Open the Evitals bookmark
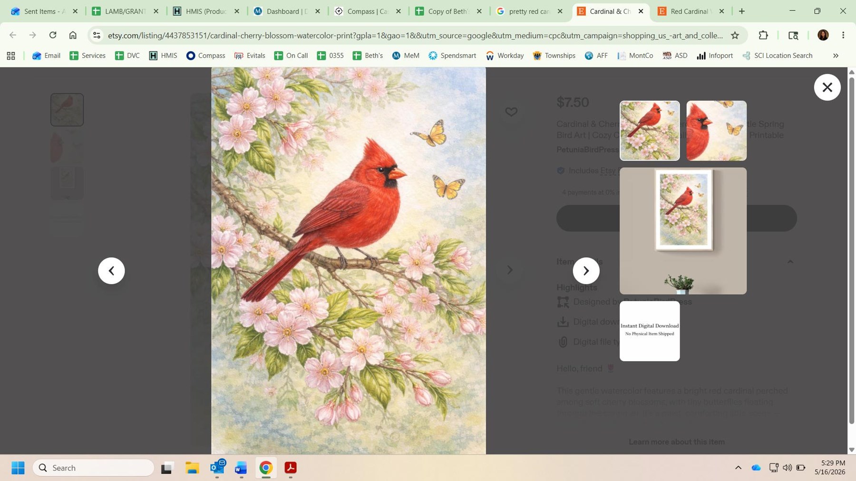 coord(250,56)
